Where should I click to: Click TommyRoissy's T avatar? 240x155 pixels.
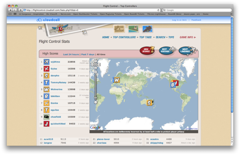click(x=46, y=82)
